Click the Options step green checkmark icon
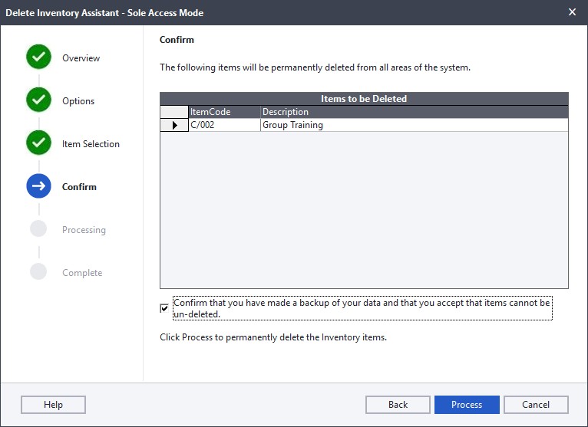Viewport: 588px width, 427px height. (38, 100)
